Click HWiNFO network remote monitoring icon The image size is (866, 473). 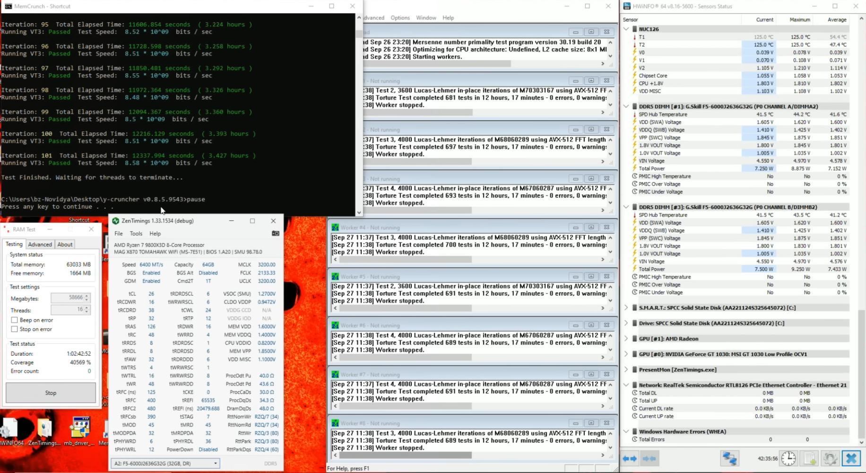729,458
